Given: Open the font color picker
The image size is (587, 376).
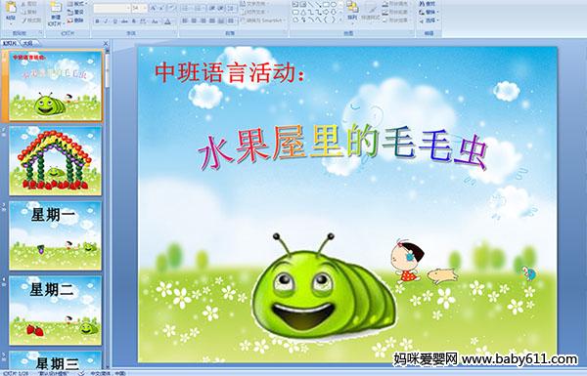Looking at the screenshot, I should [167, 21].
